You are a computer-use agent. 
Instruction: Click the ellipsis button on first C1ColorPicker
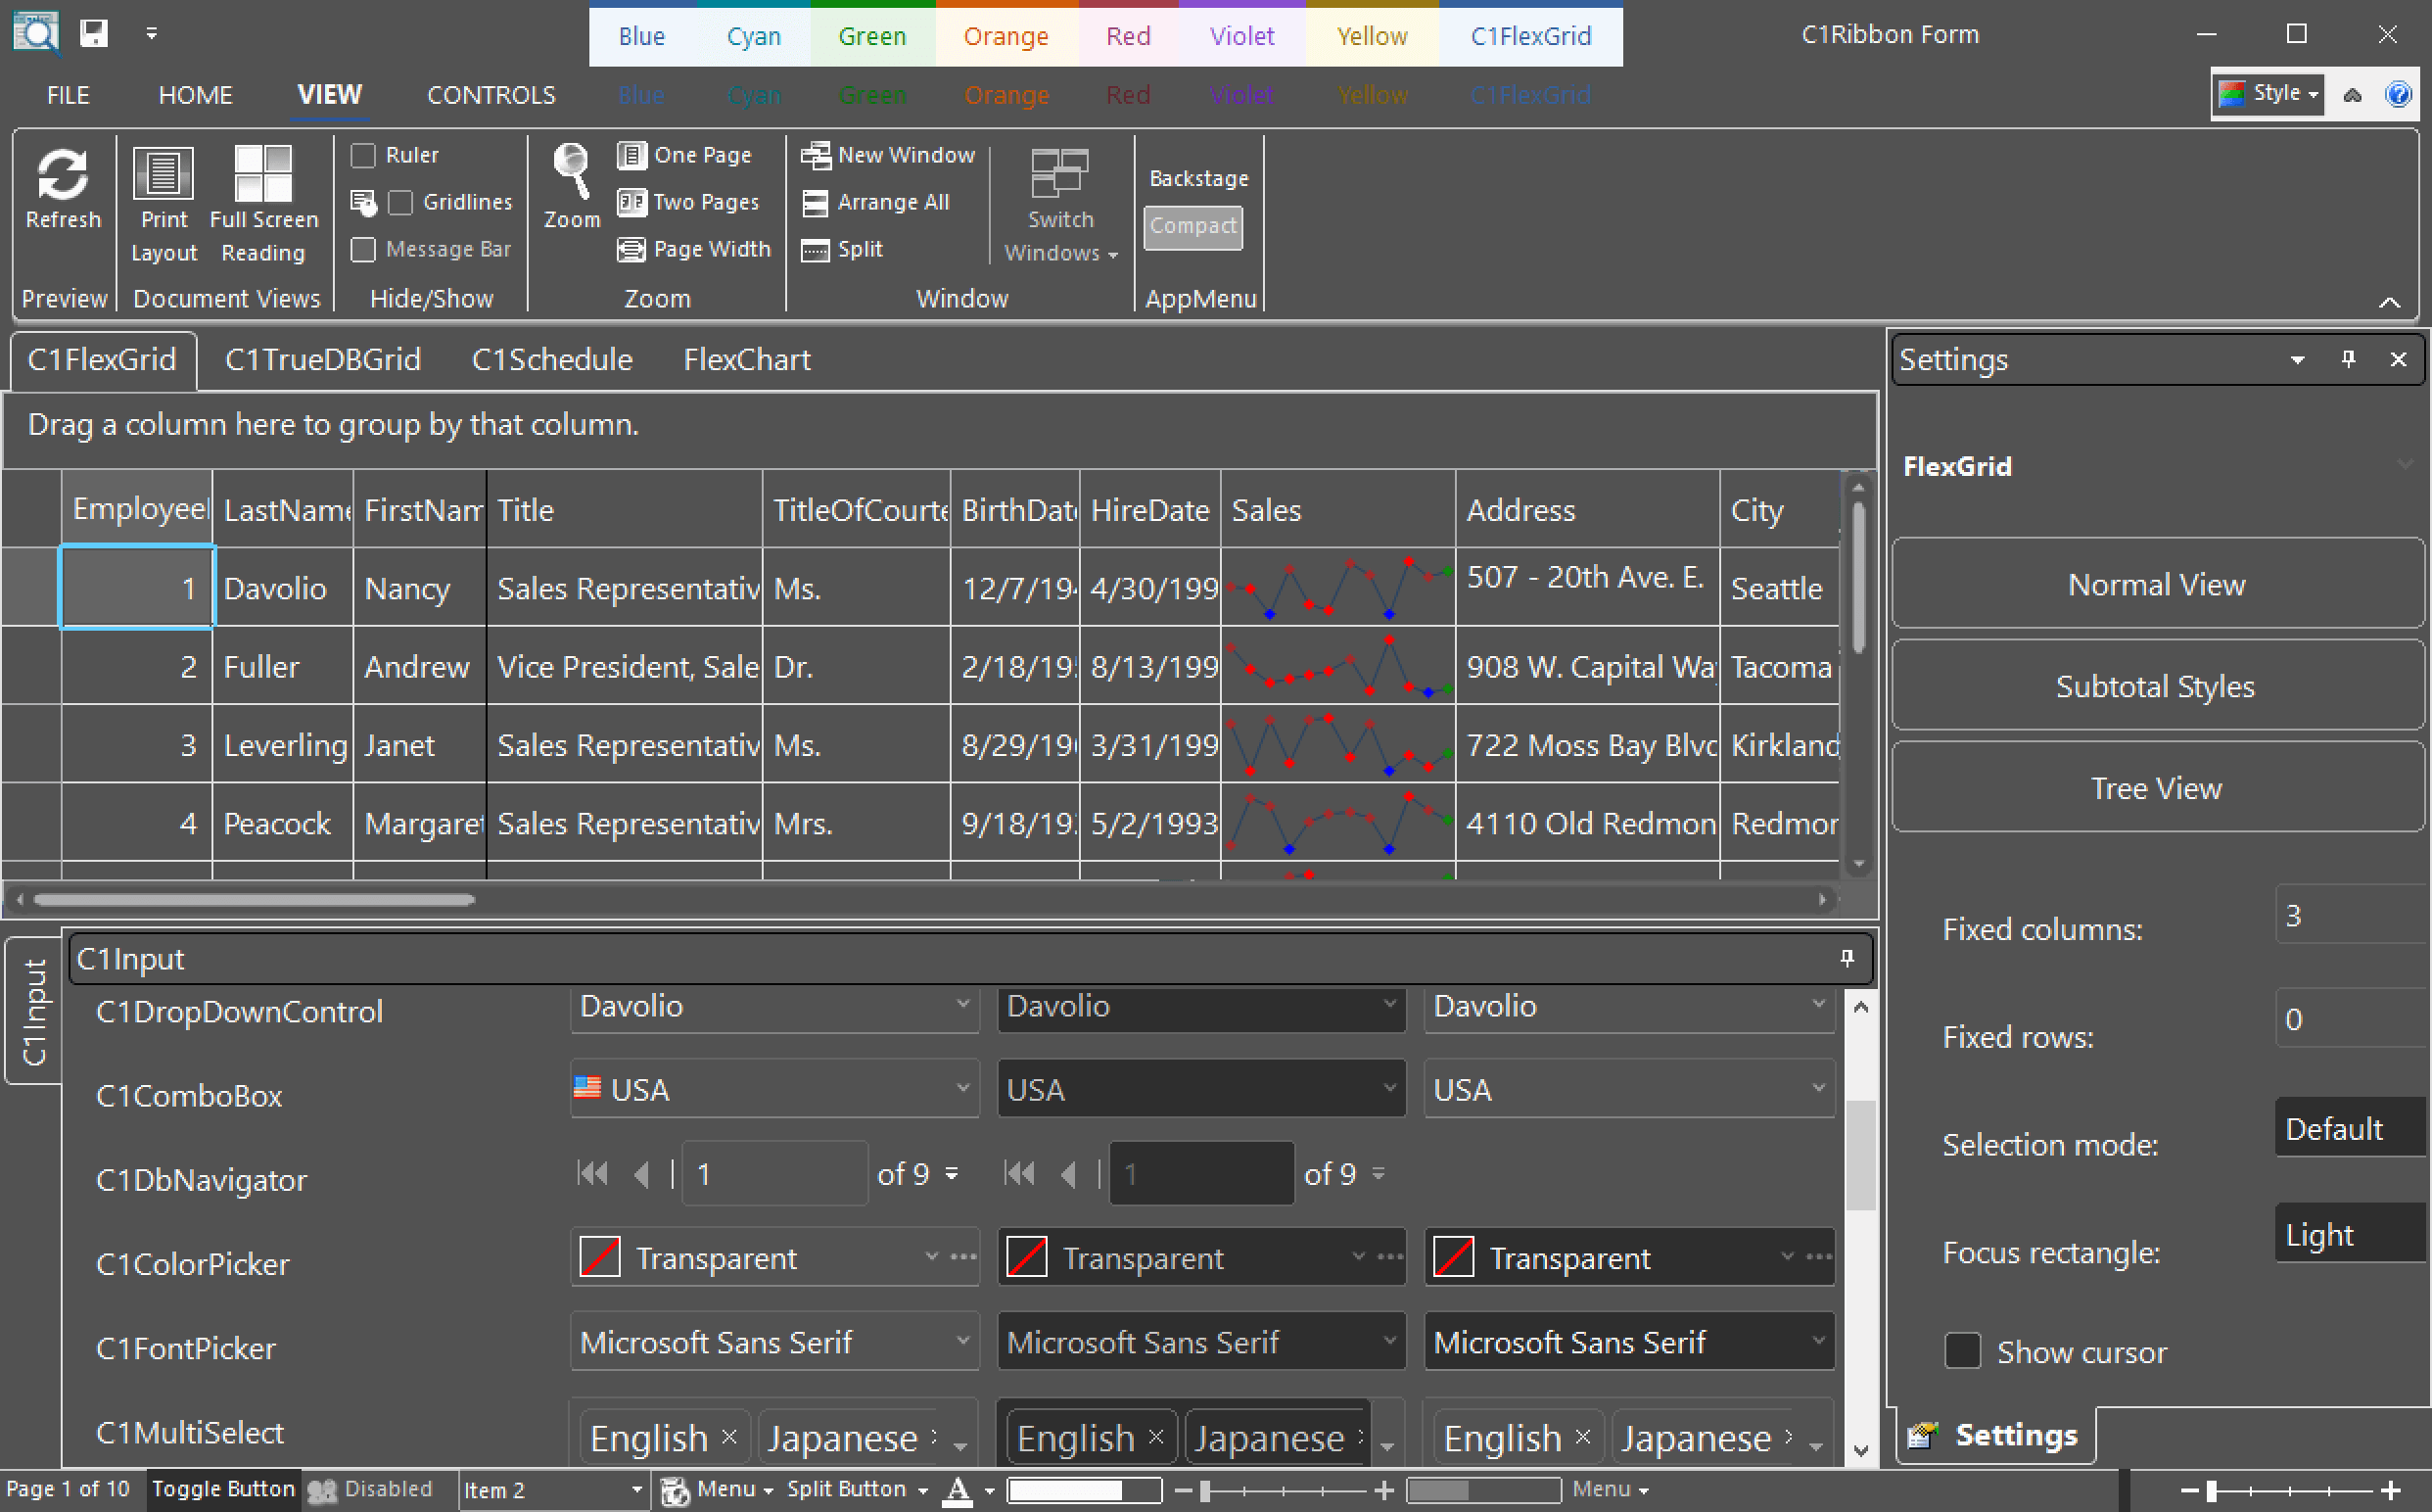pyautogui.click(x=963, y=1256)
